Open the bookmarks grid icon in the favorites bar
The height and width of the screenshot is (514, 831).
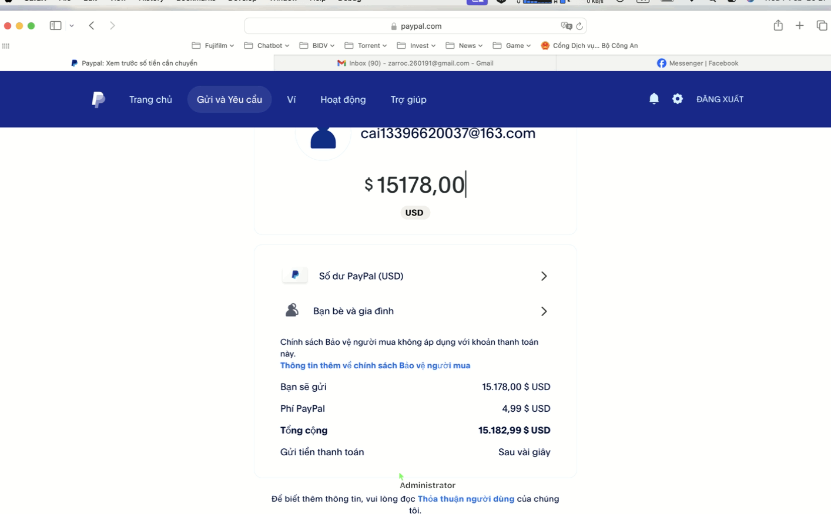click(6, 46)
